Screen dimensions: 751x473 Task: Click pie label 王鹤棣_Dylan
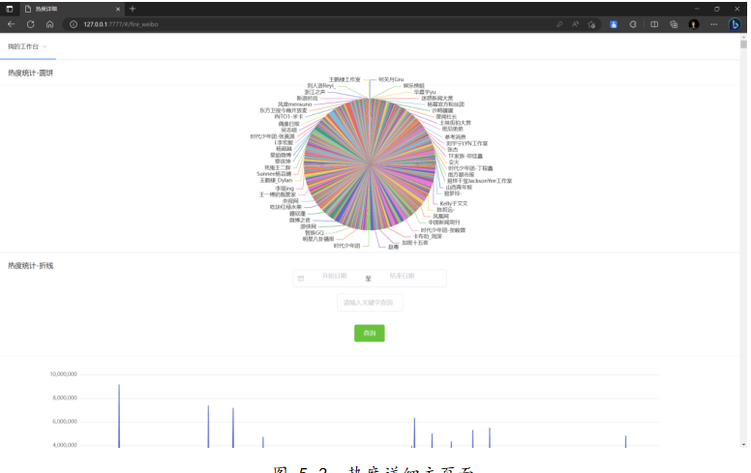coord(276,181)
